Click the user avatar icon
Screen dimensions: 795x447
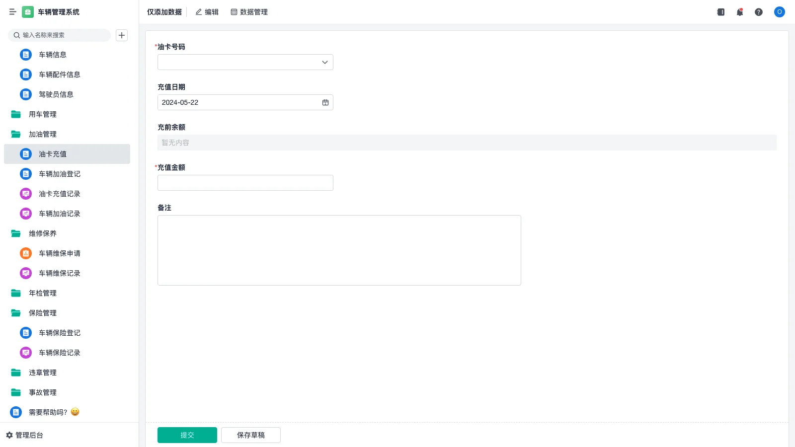779,12
